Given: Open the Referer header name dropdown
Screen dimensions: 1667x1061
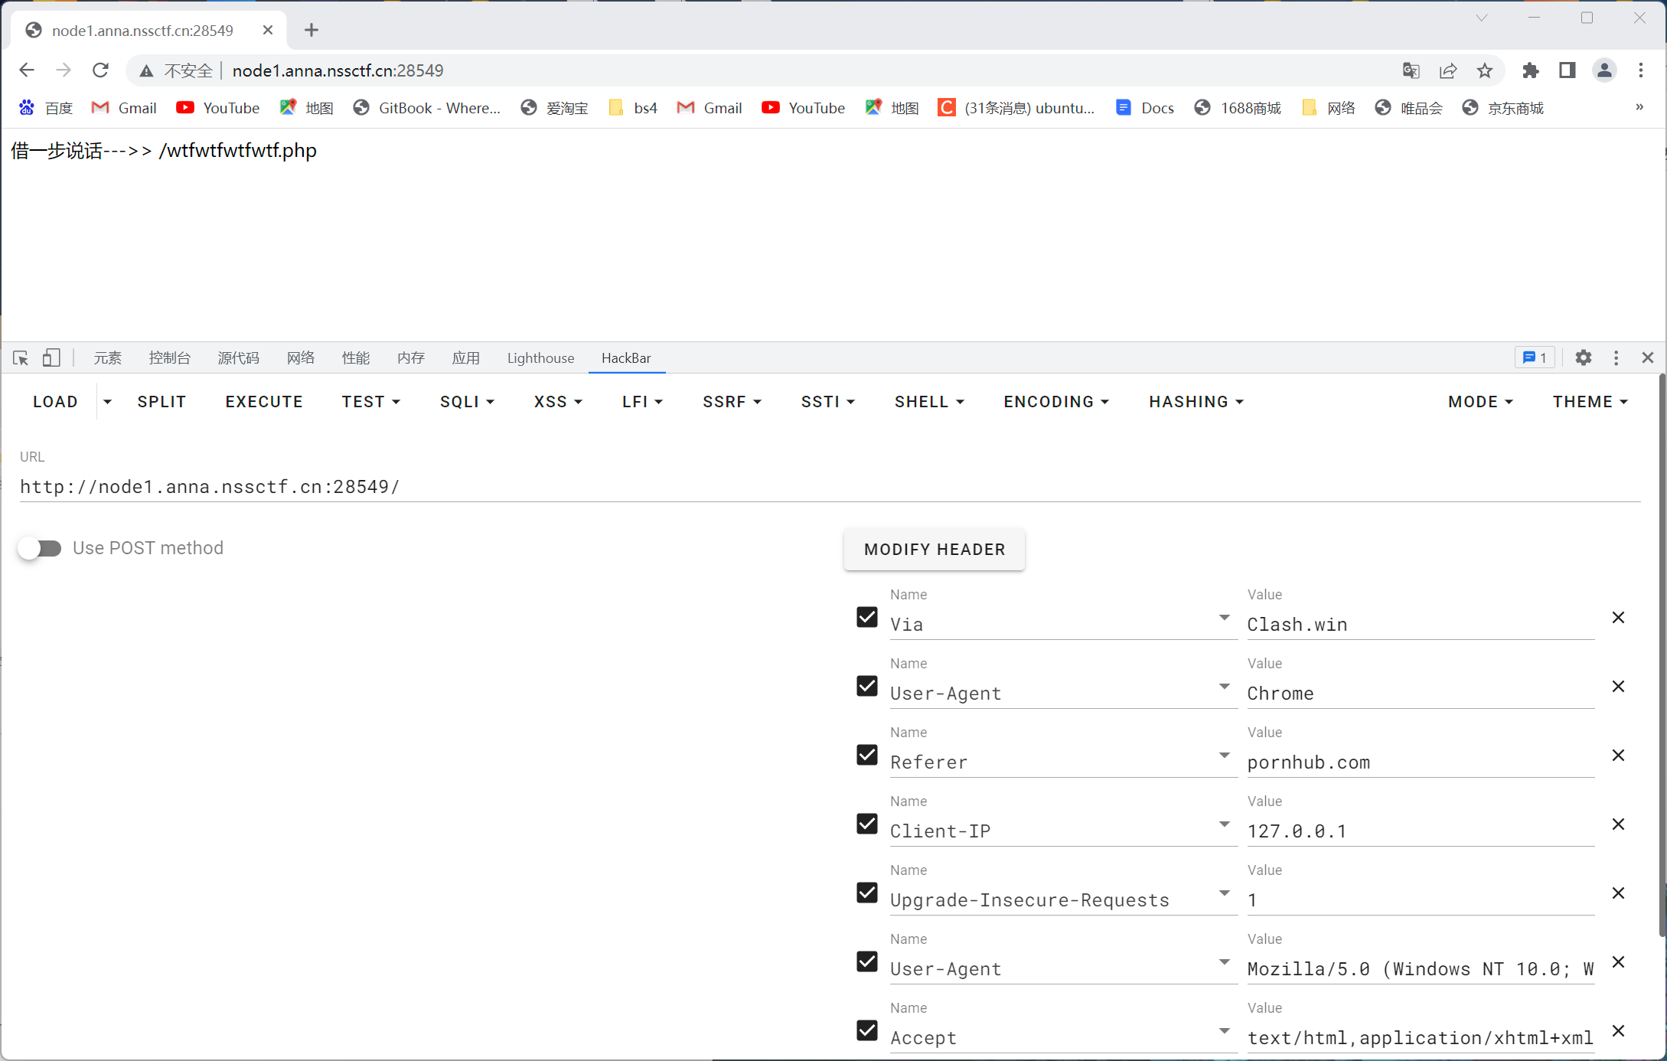Looking at the screenshot, I should 1224,756.
